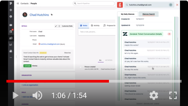Select the ACTIVITIES timeline filter tab

click(x=109, y=60)
